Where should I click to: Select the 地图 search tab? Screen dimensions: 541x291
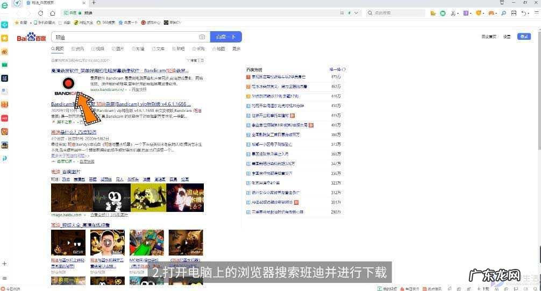tap(219, 49)
